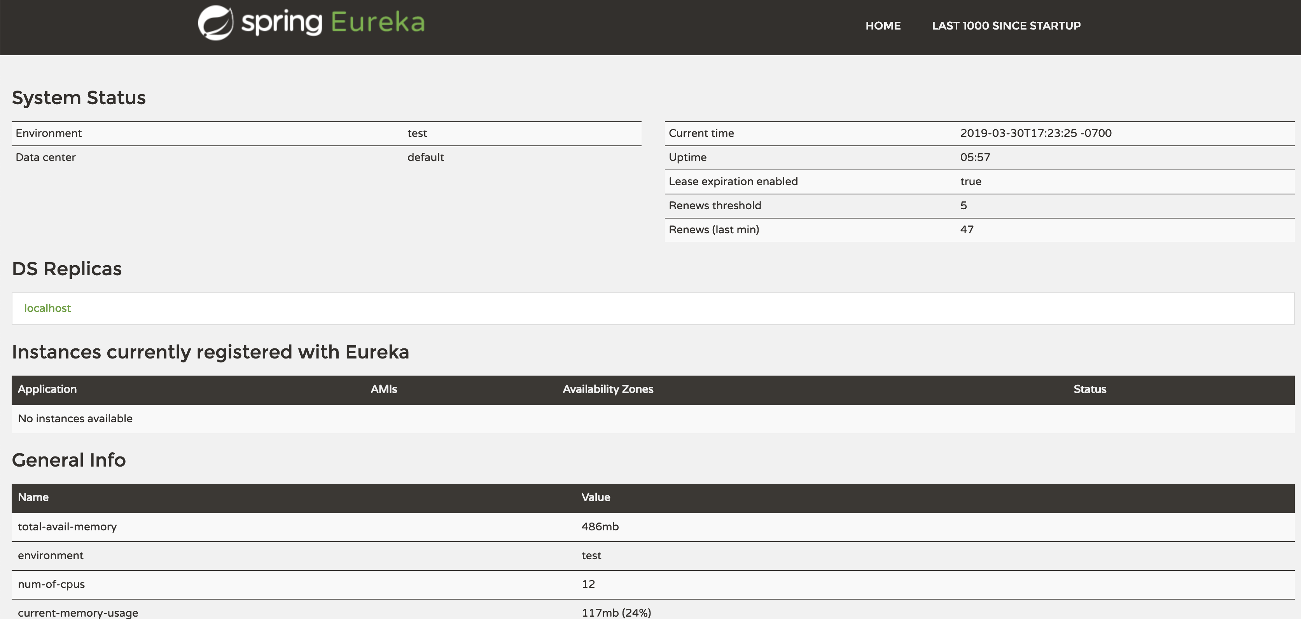Select the 'No instances available' row
This screenshot has height=619, width=1301.
click(653, 419)
